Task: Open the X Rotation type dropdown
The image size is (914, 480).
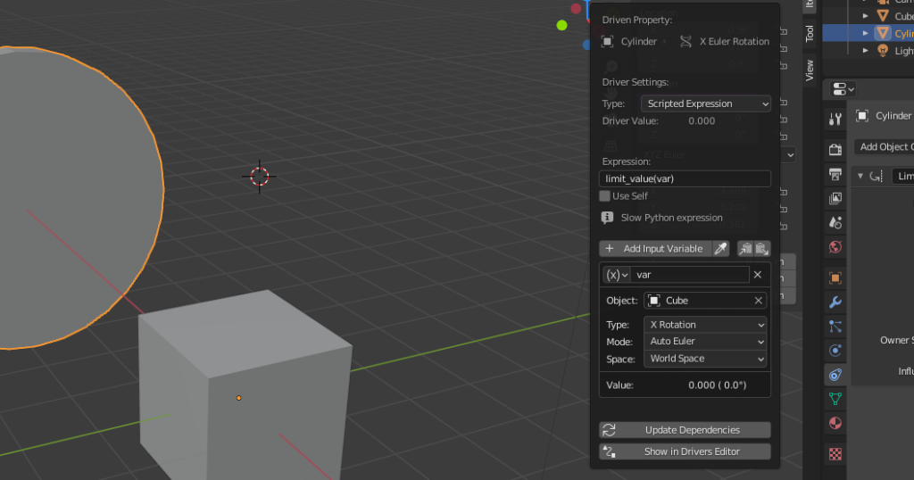Action: click(705, 325)
